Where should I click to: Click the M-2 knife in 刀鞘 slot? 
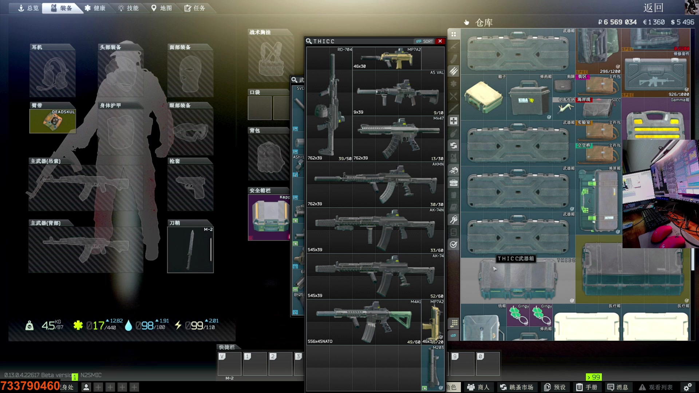(x=190, y=249)
